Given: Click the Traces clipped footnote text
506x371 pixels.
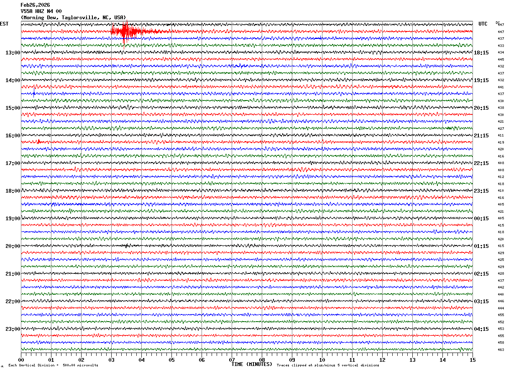Looking at the screenshot, I should 328,366.
